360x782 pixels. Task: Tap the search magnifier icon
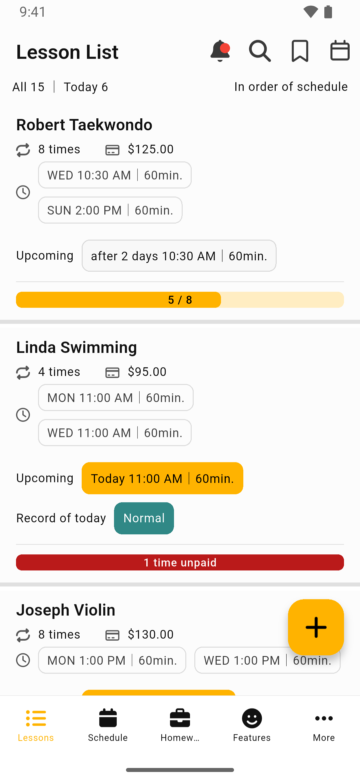click(260, 51)
